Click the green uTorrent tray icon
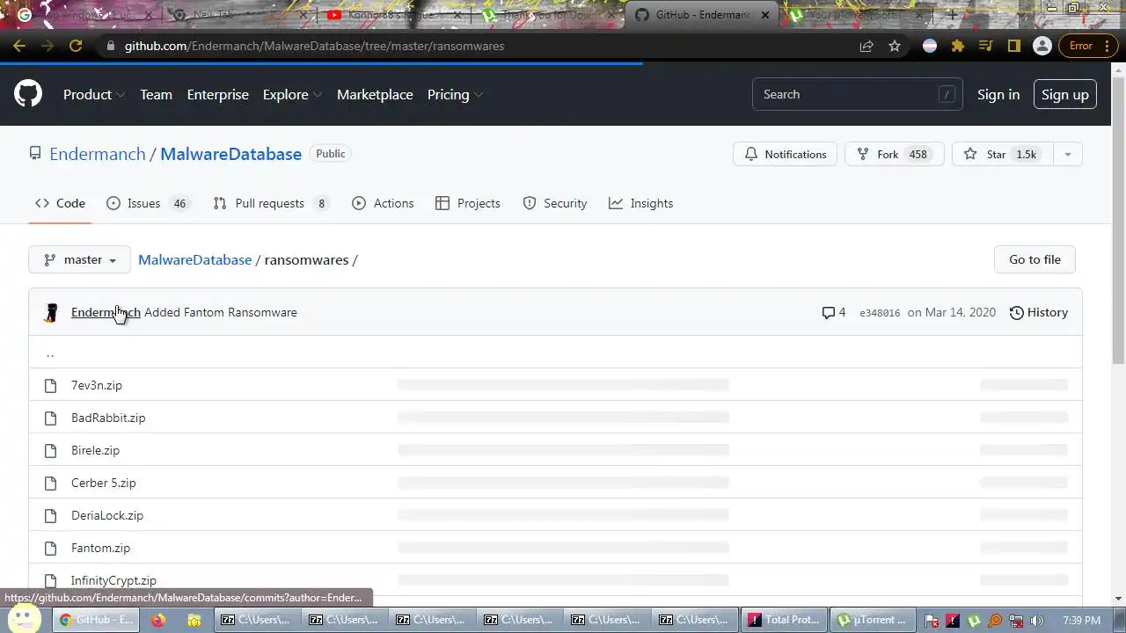This screenshot has height=633, width=1126. 974,621
